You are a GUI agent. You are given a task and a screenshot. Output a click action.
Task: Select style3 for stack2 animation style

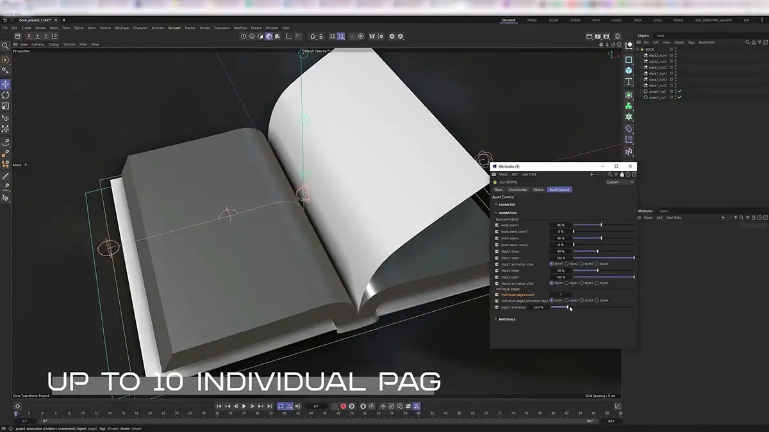click(x=582, y=283)
